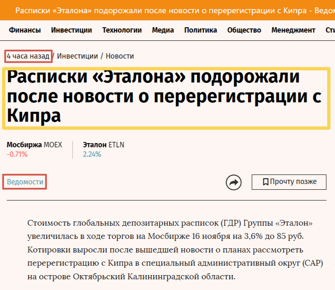Navigate via the «Новости» breadcrumb
Viewport: 335px width, 290px height.
[120, 56]
